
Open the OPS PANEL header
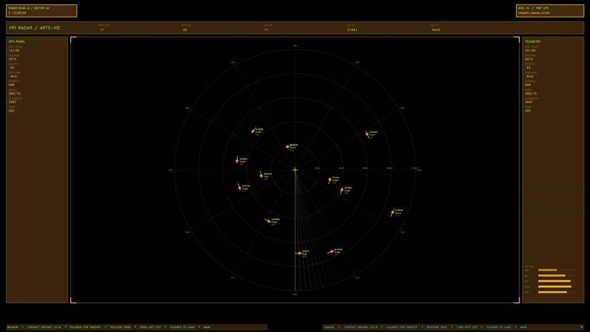click(x=17, y=41)
